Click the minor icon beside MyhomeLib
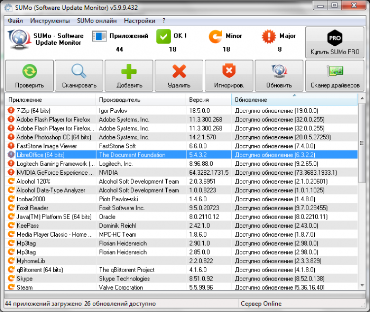 point(11,261)
